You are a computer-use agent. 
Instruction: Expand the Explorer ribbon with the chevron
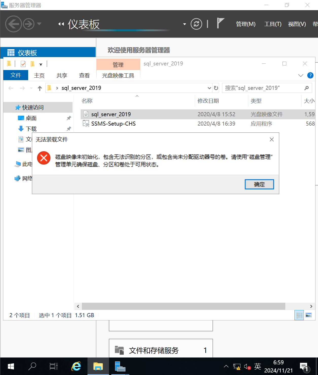(301, 75)
